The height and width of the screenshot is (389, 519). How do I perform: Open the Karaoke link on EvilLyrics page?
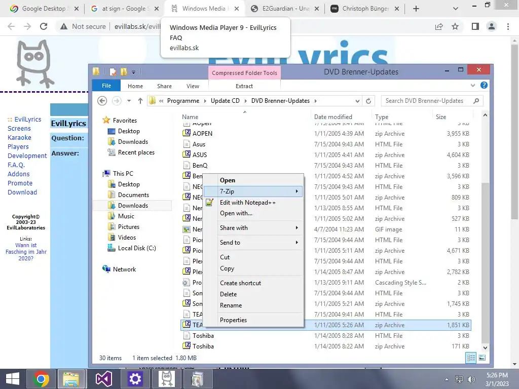coord(19,138)
